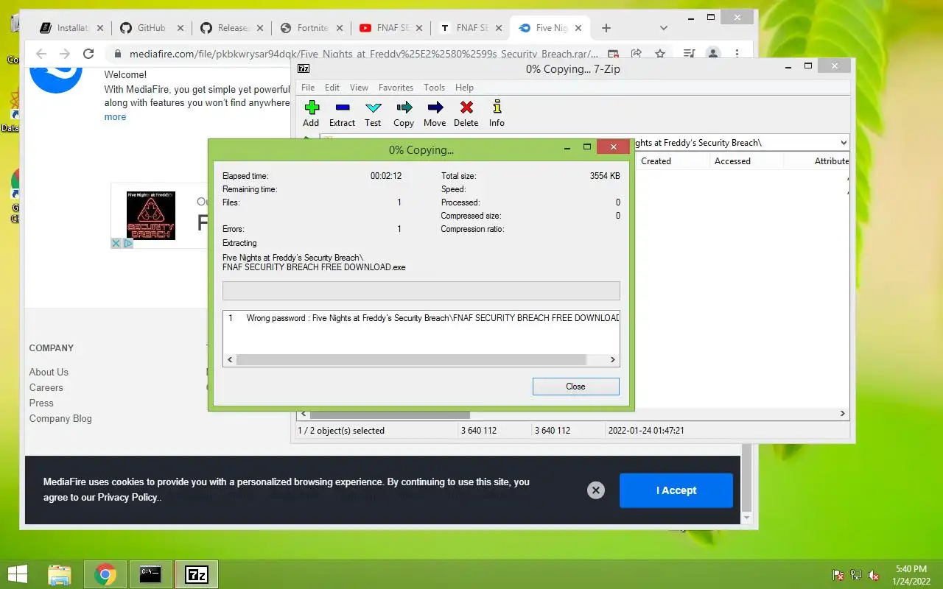Click the Security Breach ad thumbnail
The image size is (943, 589).
point(151,215)
